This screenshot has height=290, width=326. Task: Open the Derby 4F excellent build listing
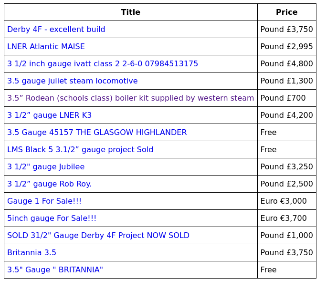click(x=56, y=30)
